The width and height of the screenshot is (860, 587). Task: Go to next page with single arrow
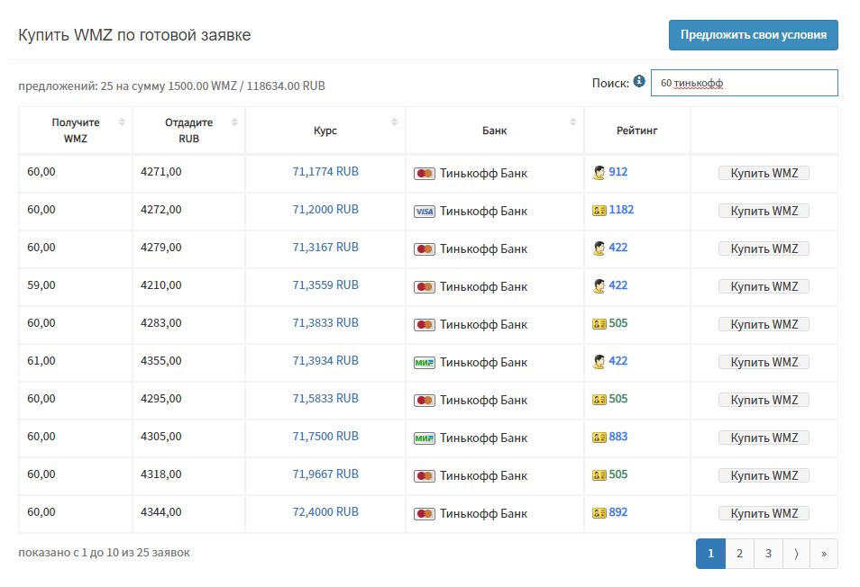click(x=796, y=554)
